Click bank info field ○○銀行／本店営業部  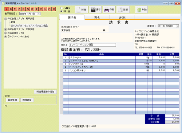point(120,126)
